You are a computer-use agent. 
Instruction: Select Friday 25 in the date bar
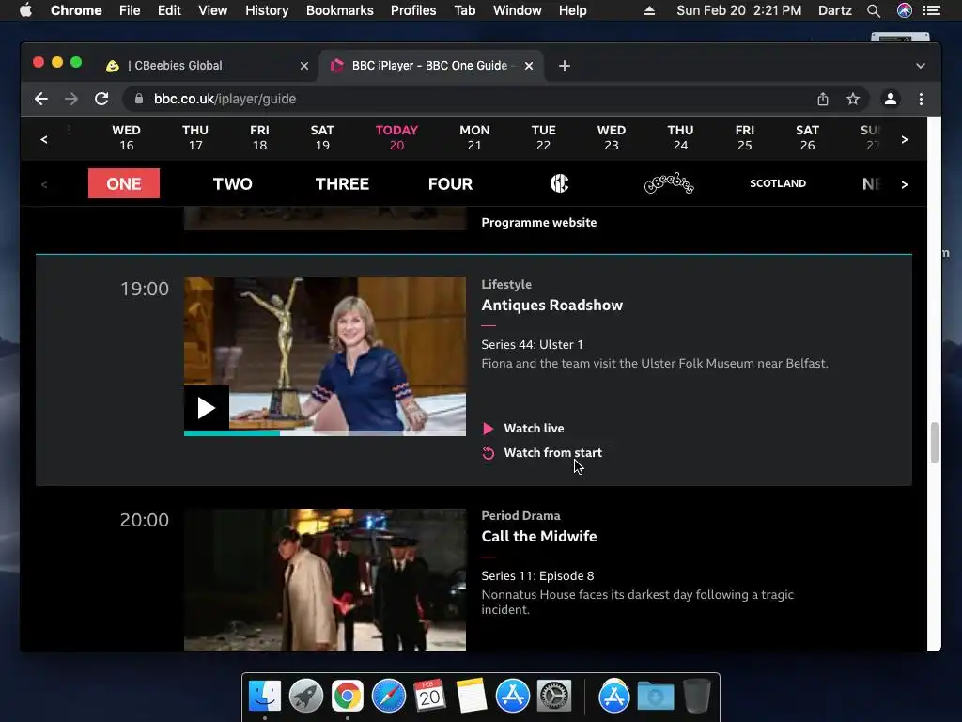pos(744,137)
